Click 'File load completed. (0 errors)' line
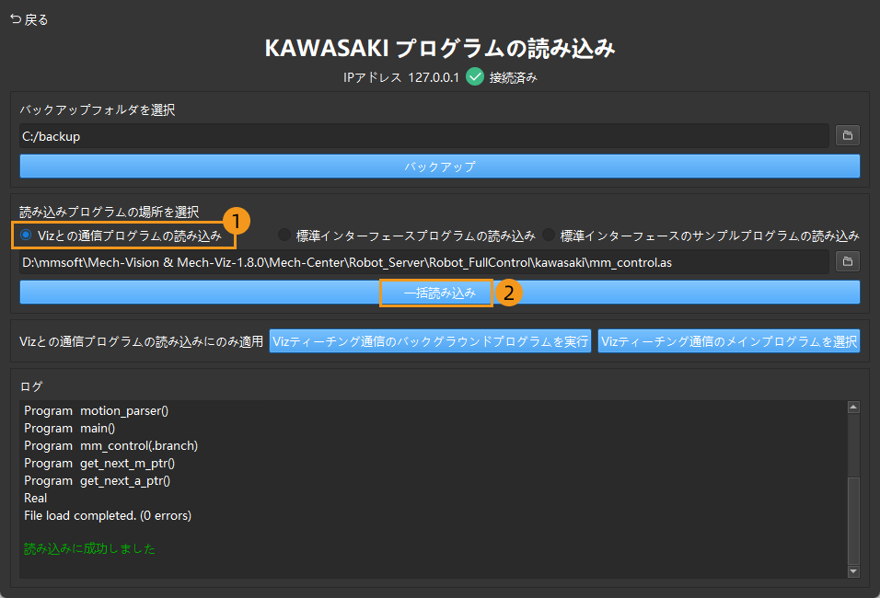The width and height of the screenshot is (880, 598). (x=108, y=515)
